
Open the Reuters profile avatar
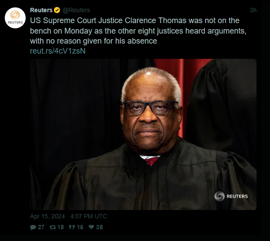pyautogui.click(x=15, y=18)
